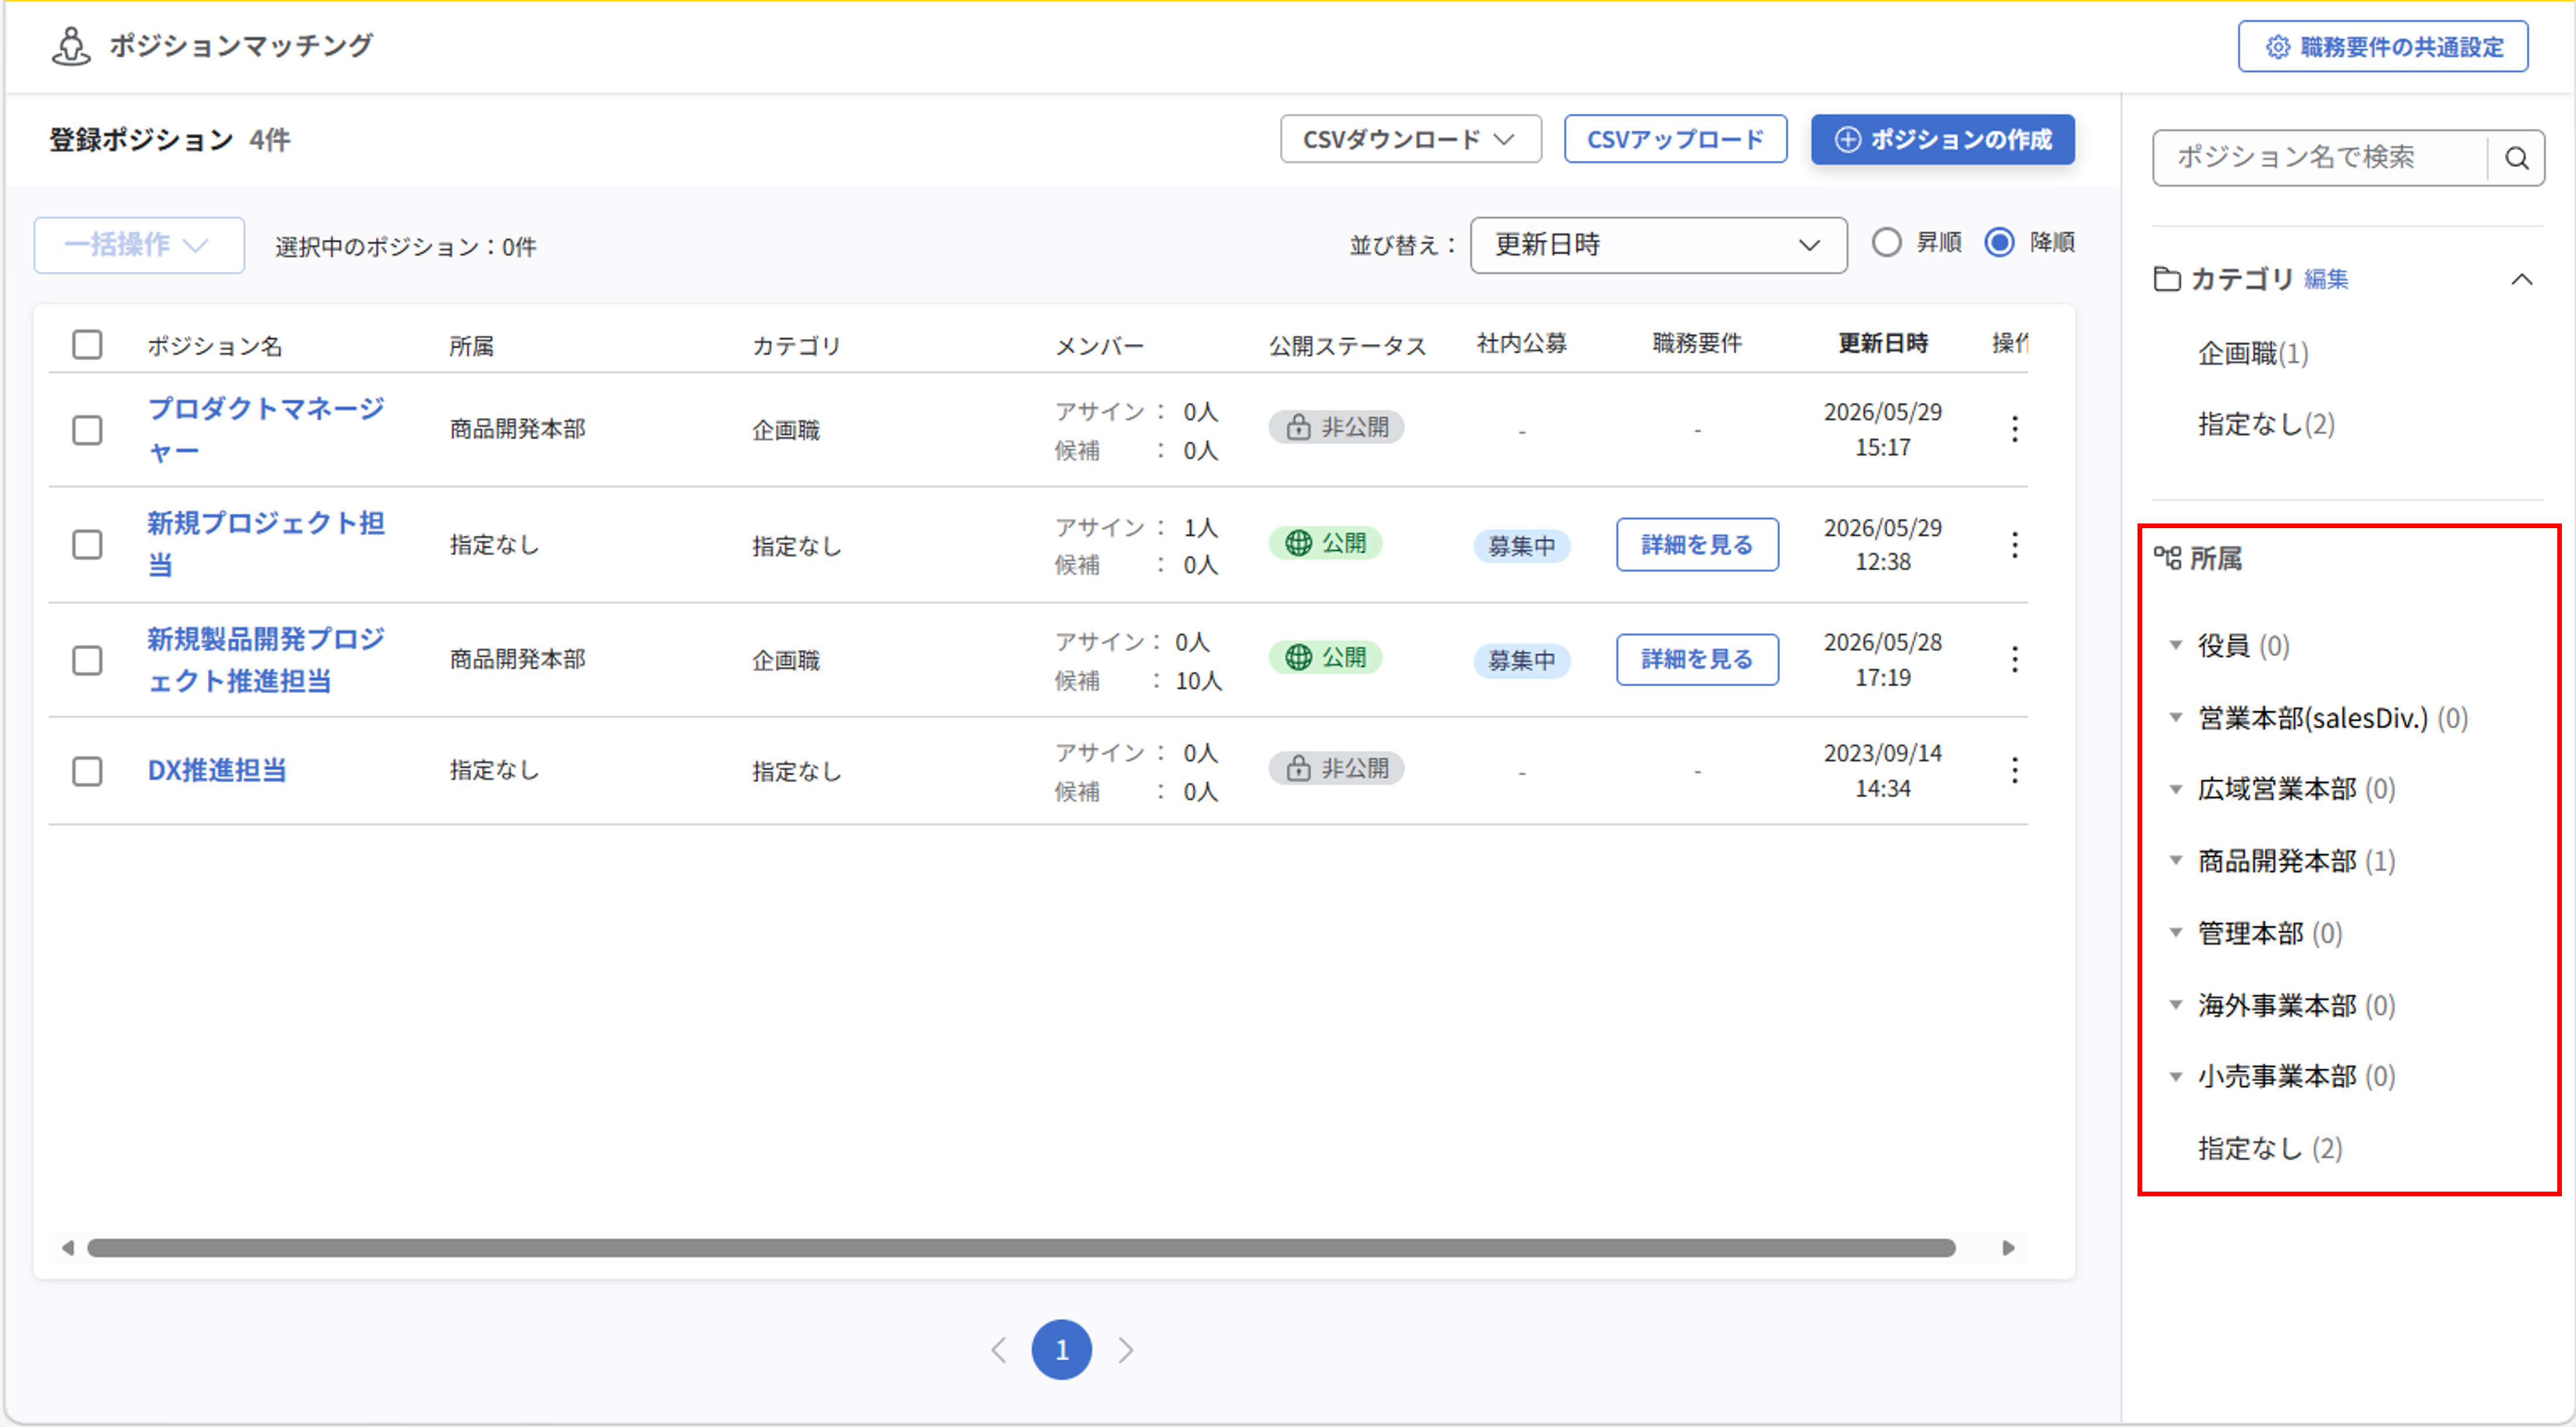Click the folder icon beside カテゴリ
Image resolution: width=2576 pixels, height=1427 pixels.
[x=2166, y=279]
